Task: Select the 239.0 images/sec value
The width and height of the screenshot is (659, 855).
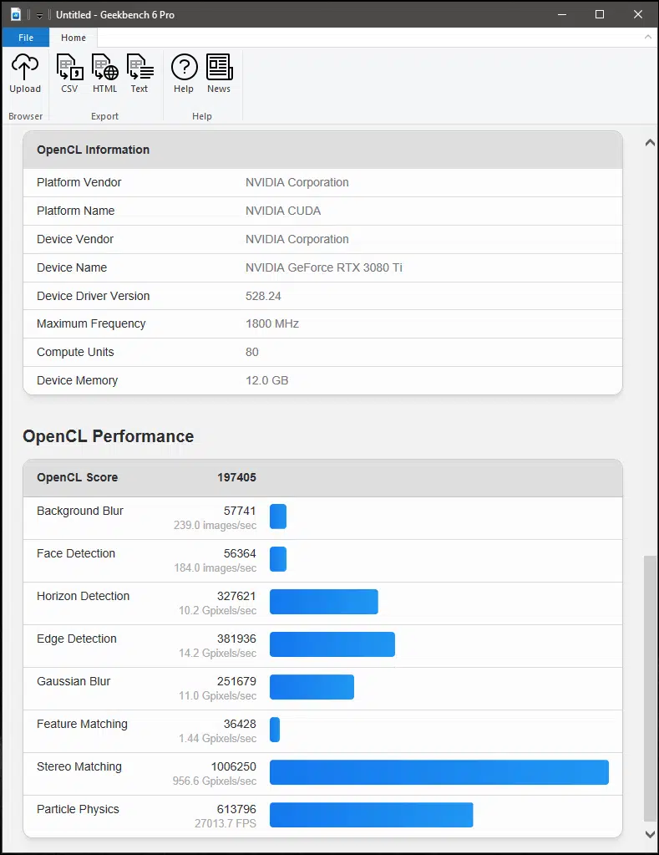Action: coord(215,525)
